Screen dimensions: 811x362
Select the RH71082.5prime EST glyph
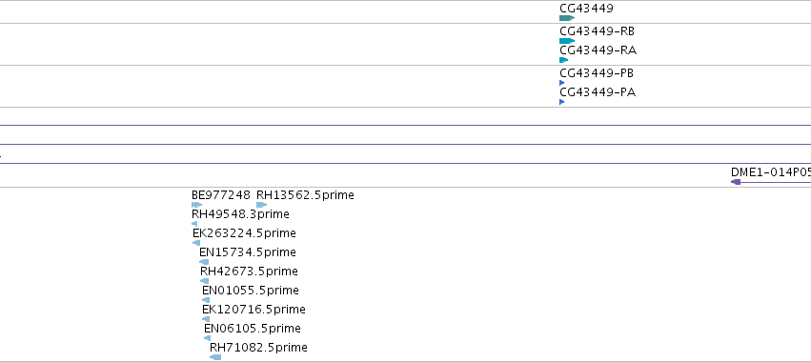[215, 357]
